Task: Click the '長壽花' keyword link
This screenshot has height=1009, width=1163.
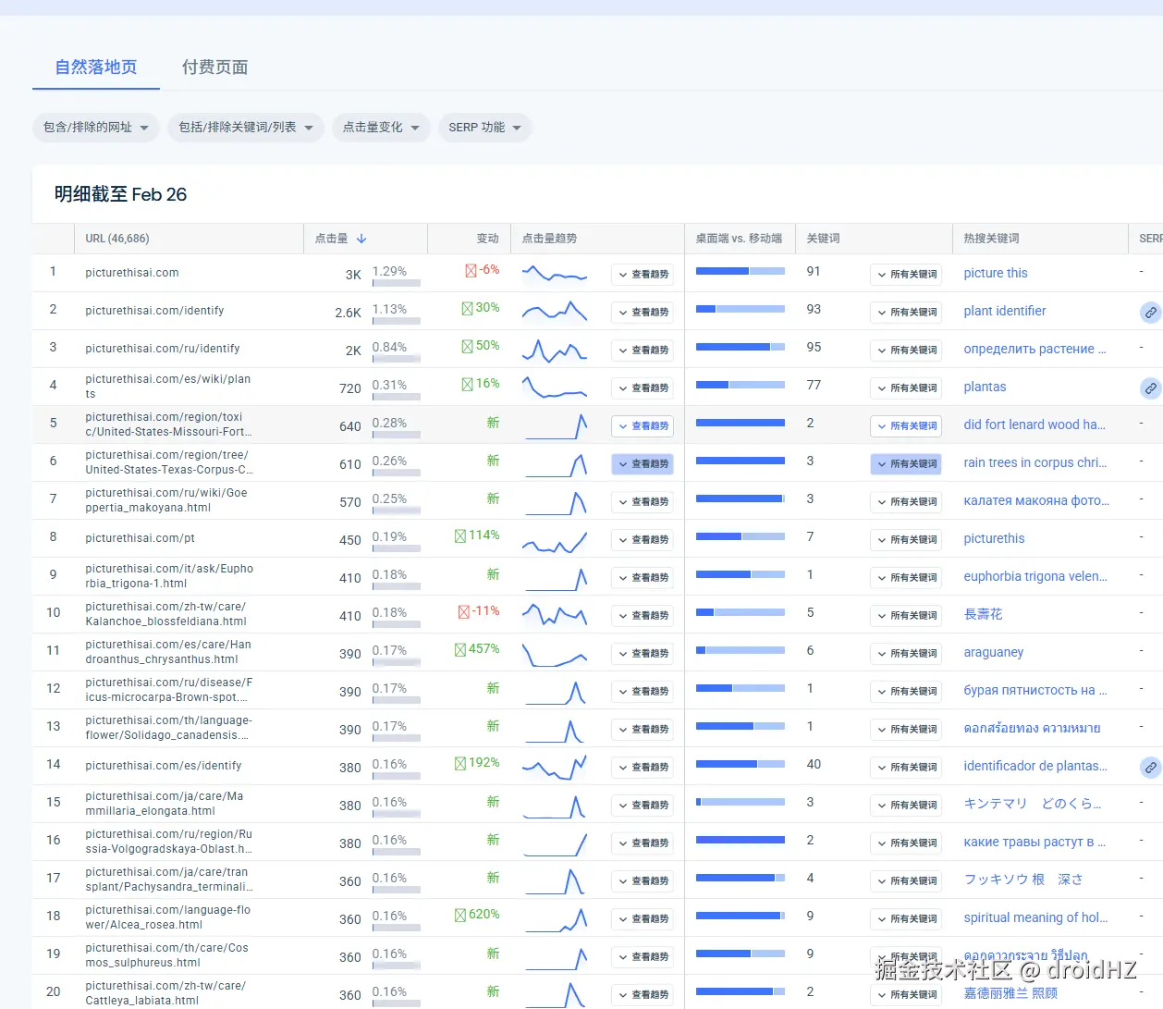Action: tap(983, 614)
